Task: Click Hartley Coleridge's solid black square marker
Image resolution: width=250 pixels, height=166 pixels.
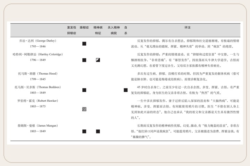Action: (84, 60)
